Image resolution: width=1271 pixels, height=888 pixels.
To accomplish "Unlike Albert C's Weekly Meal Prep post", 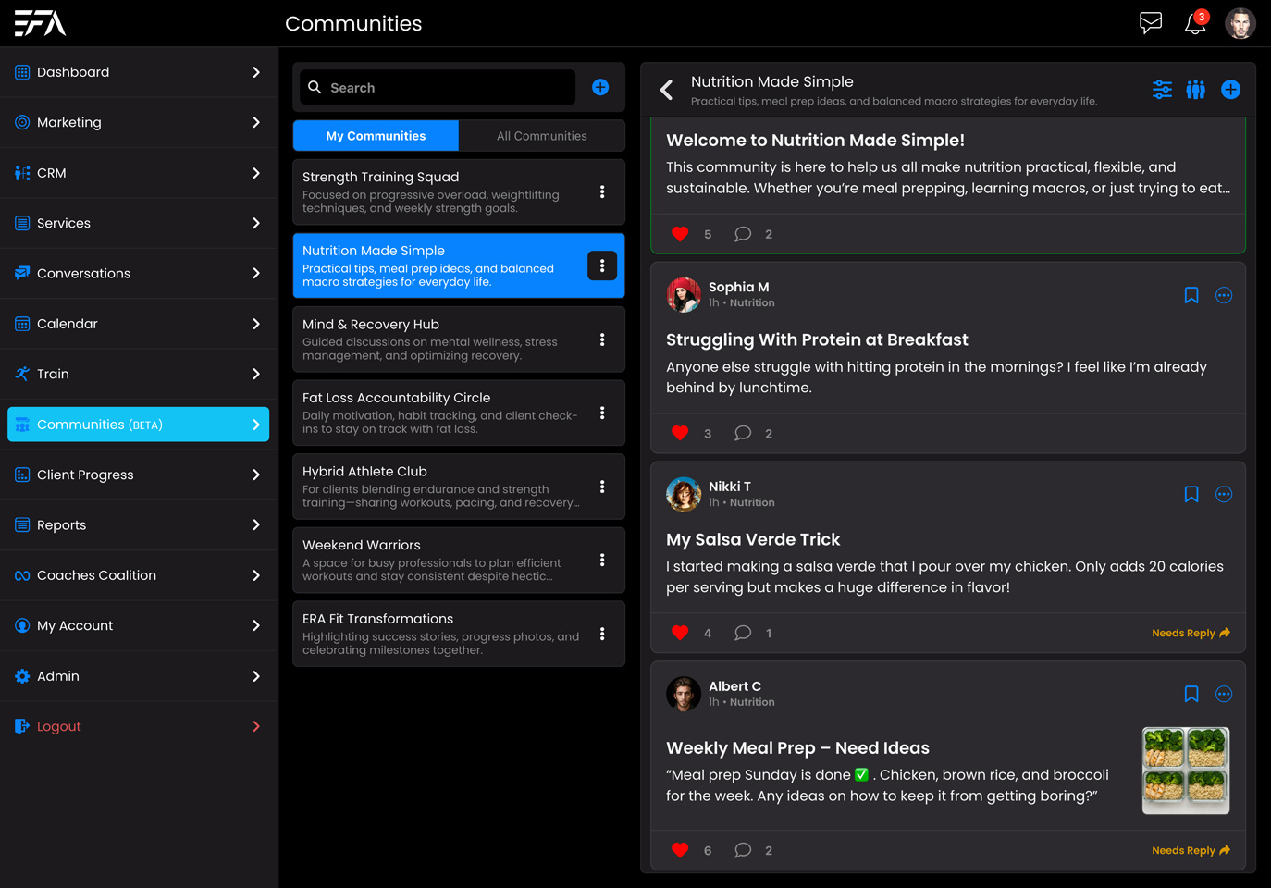I will (x=680, y=850).
